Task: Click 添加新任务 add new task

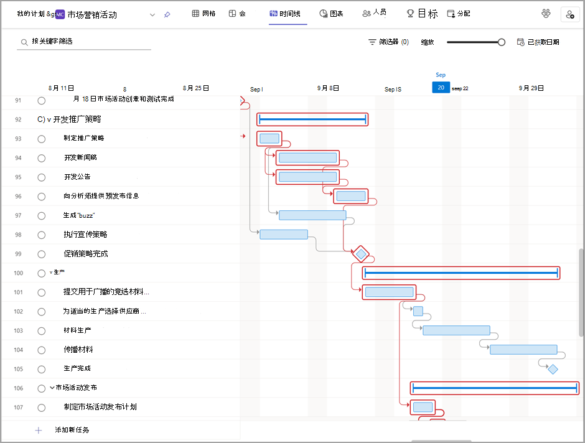Action: pos(72,430)
